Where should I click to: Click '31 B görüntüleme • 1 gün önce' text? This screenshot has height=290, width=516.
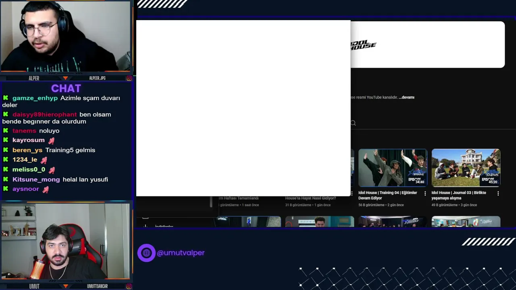(308, 205)
